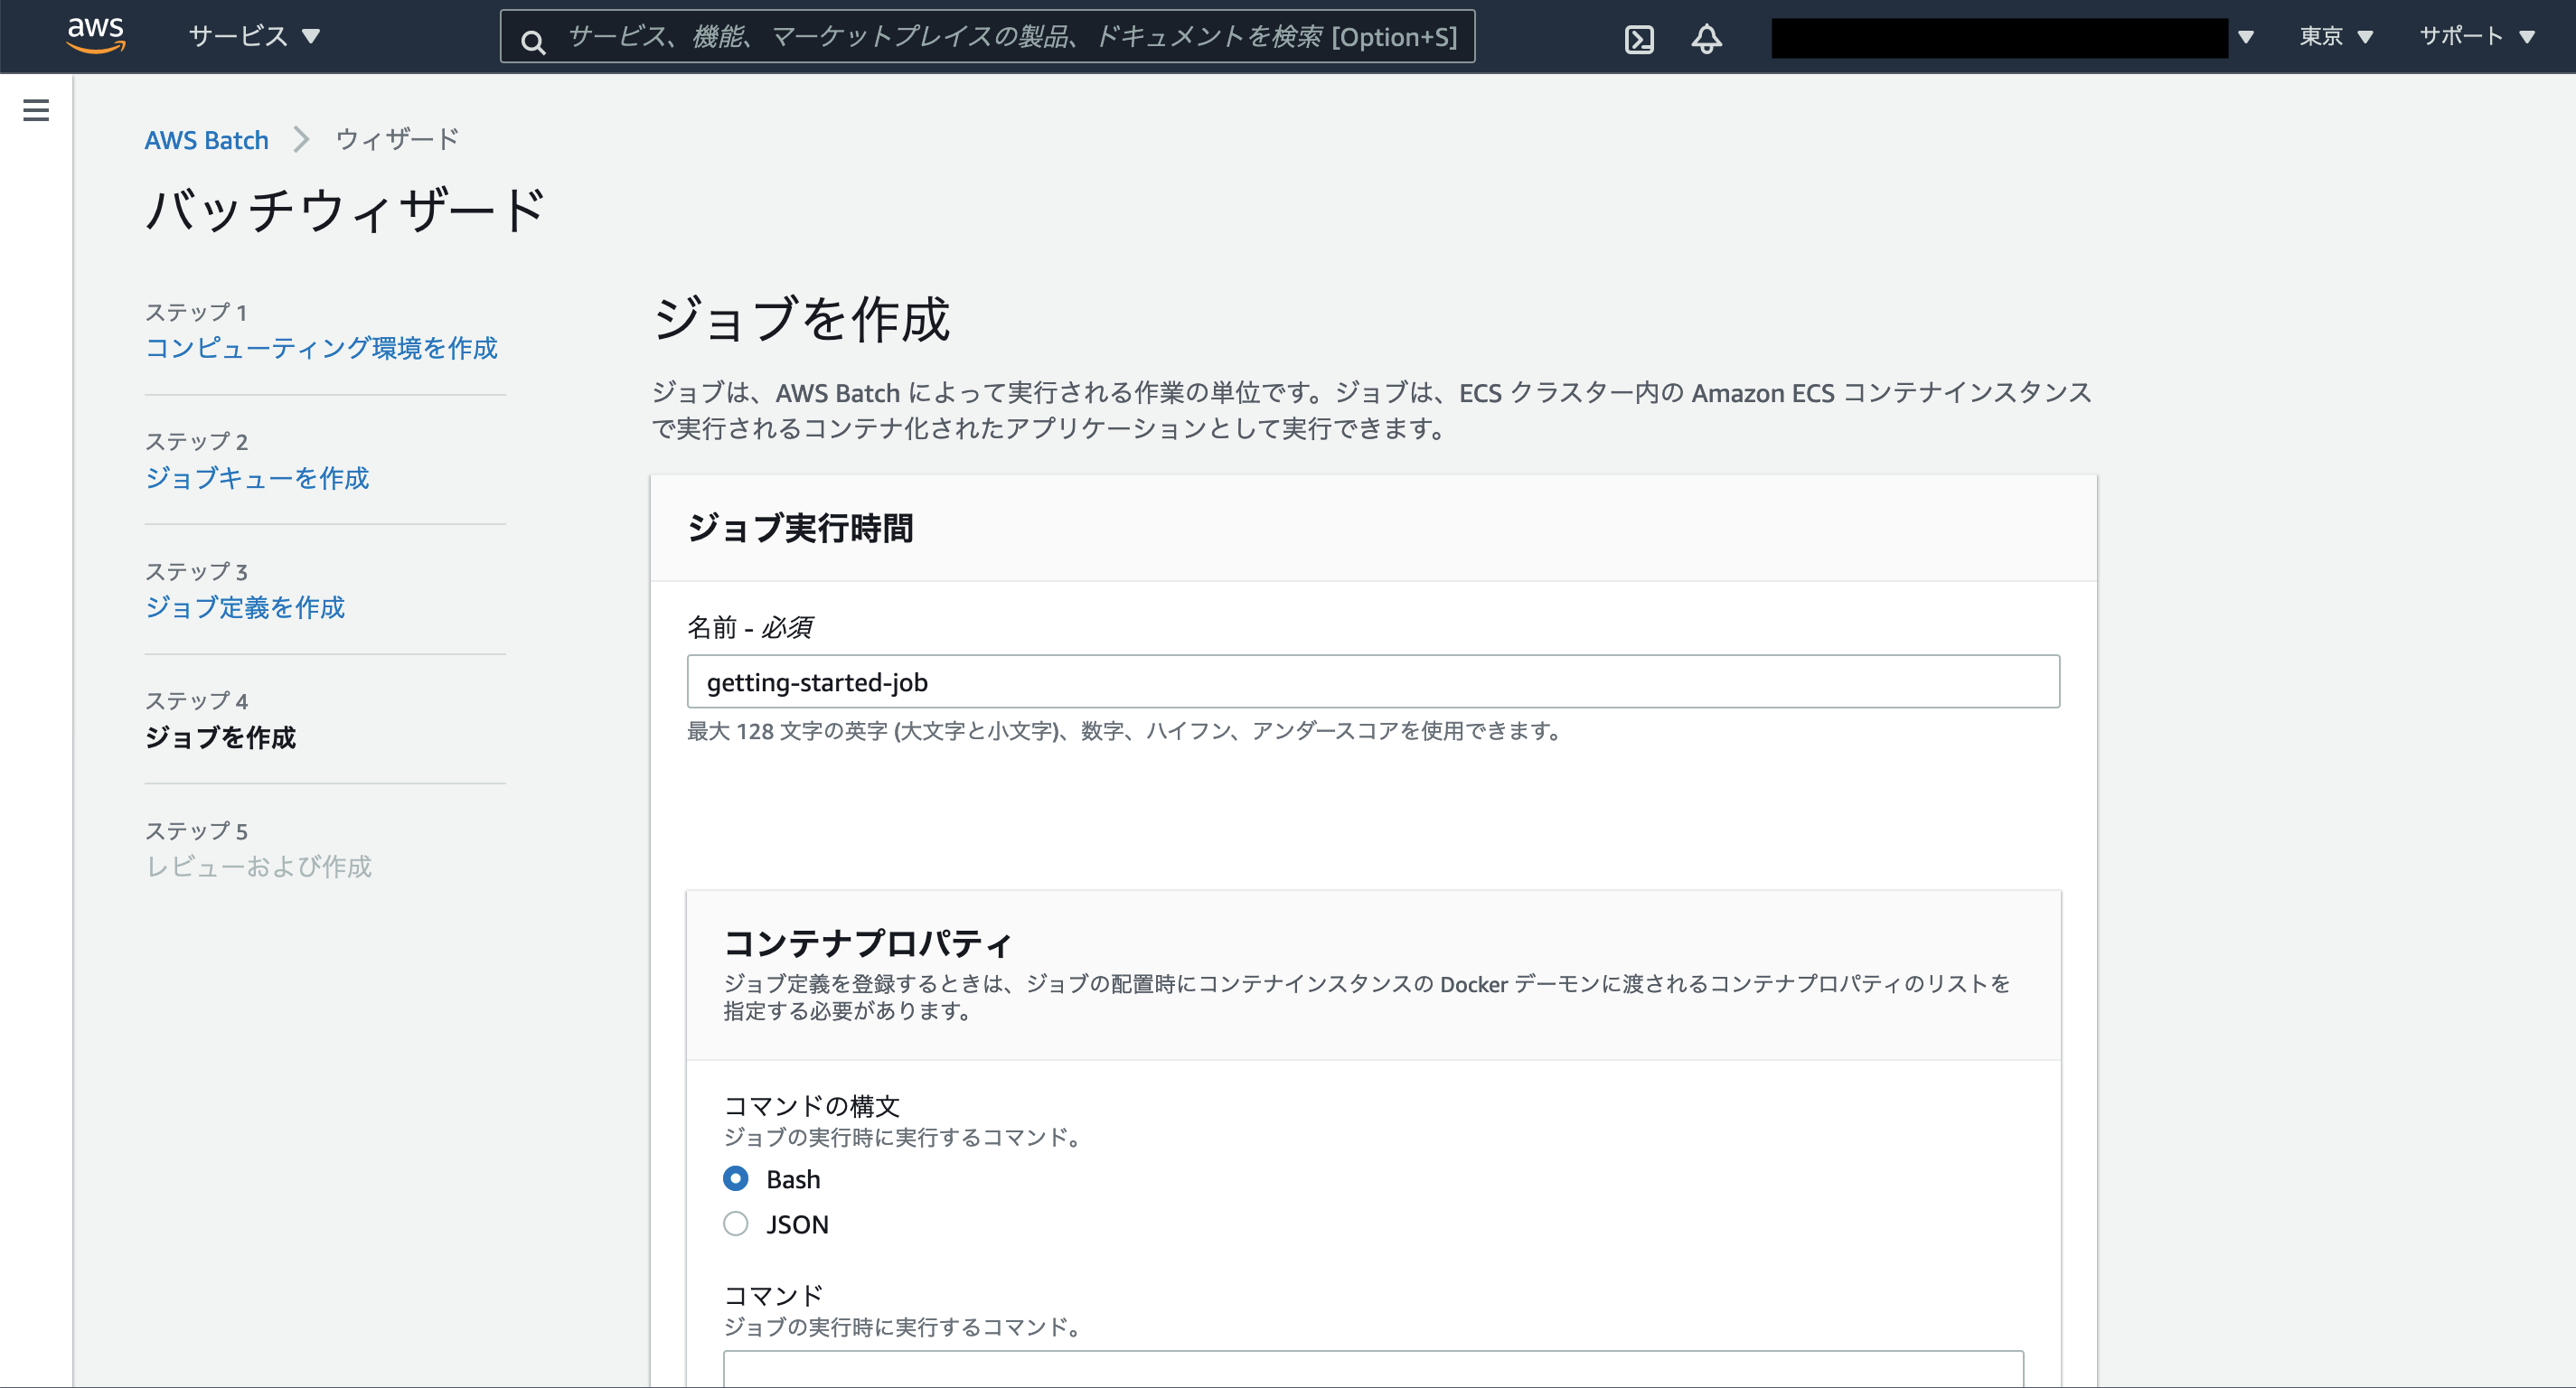Open the notifications bell icon
2576x1388 pixels.
[1706, 39]
